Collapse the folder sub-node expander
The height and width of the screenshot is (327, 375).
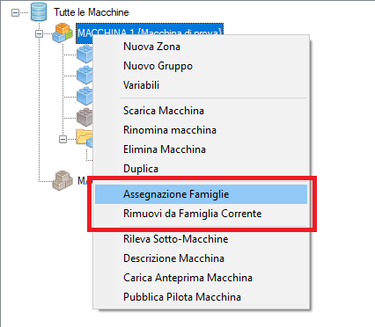coord(62,139)
